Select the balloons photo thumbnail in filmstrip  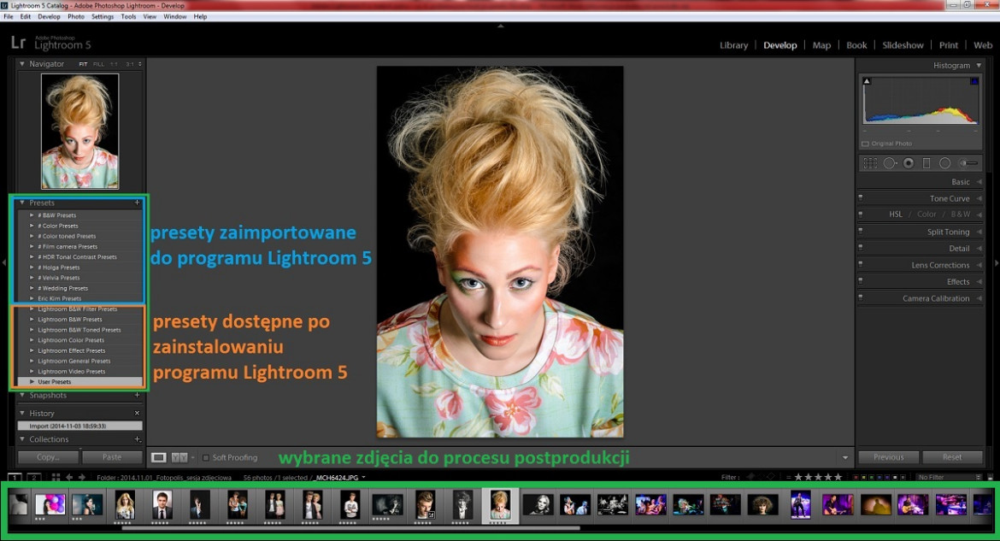pyautogui.click(x=50, y=504)
